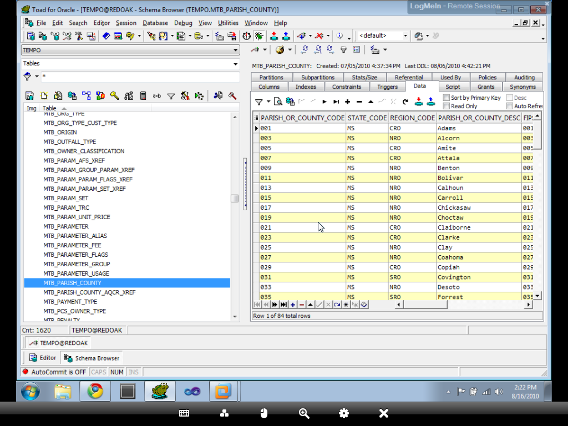This screenshot has height=426, width=568.
Task: Click the Schema Browser toolbar icon next to first icon
Action: [43, 36]
